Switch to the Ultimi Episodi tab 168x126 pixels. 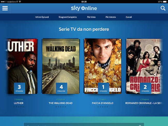42,17
